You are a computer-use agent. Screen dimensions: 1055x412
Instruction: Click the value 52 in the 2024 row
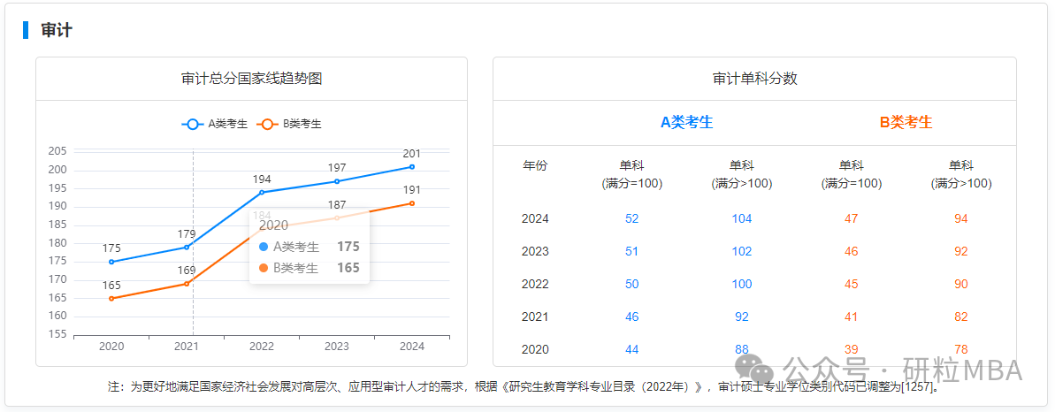[x=631, y=218]
